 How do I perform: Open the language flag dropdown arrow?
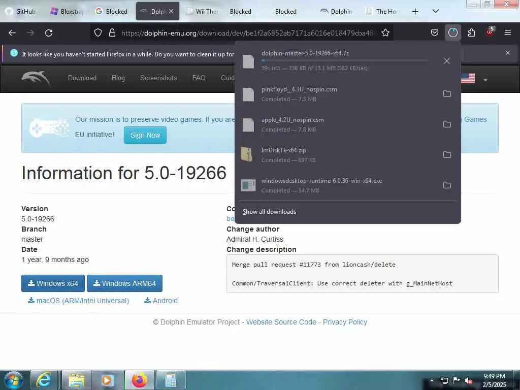(485, 80)
